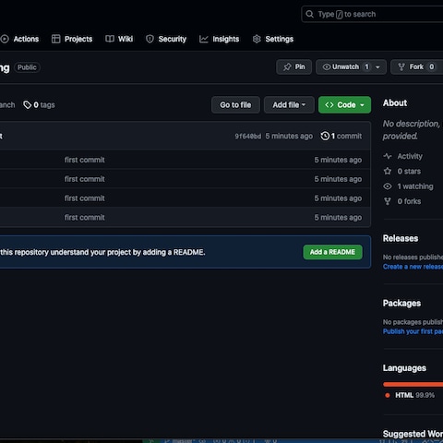This screenshot has height=443, width=443.
Task: Toggle Unwatch for this repository
Action: click(345, 66)
